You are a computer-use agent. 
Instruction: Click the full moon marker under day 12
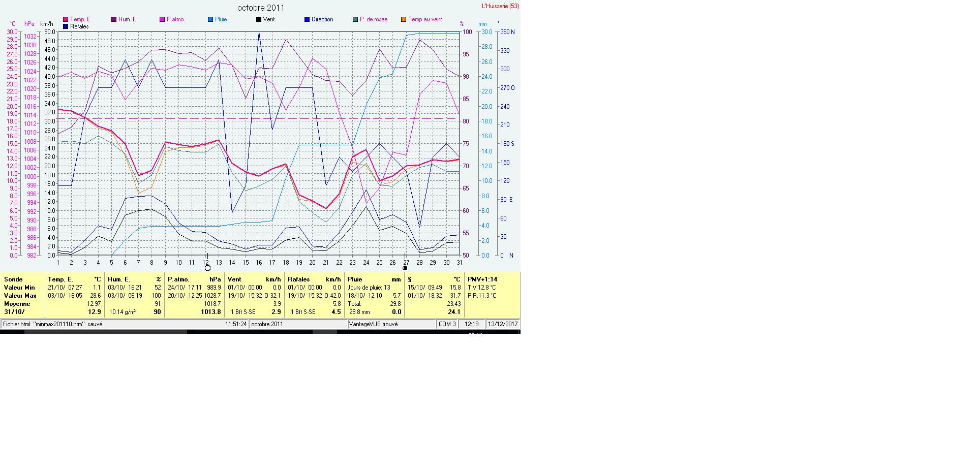coord(207,268)
